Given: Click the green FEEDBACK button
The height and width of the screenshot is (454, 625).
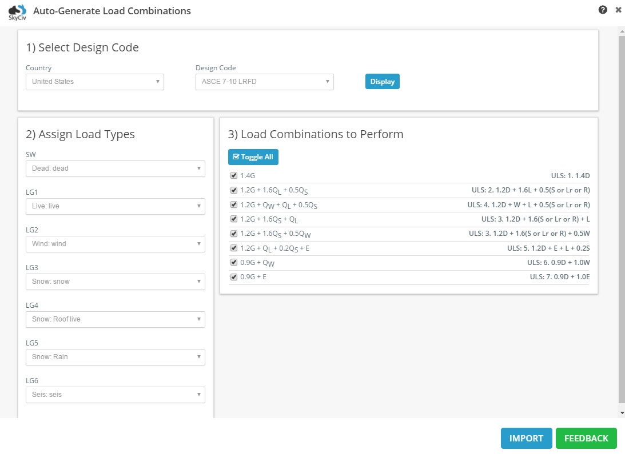Looking at the screenshot, I should click(x=586, y=438).
